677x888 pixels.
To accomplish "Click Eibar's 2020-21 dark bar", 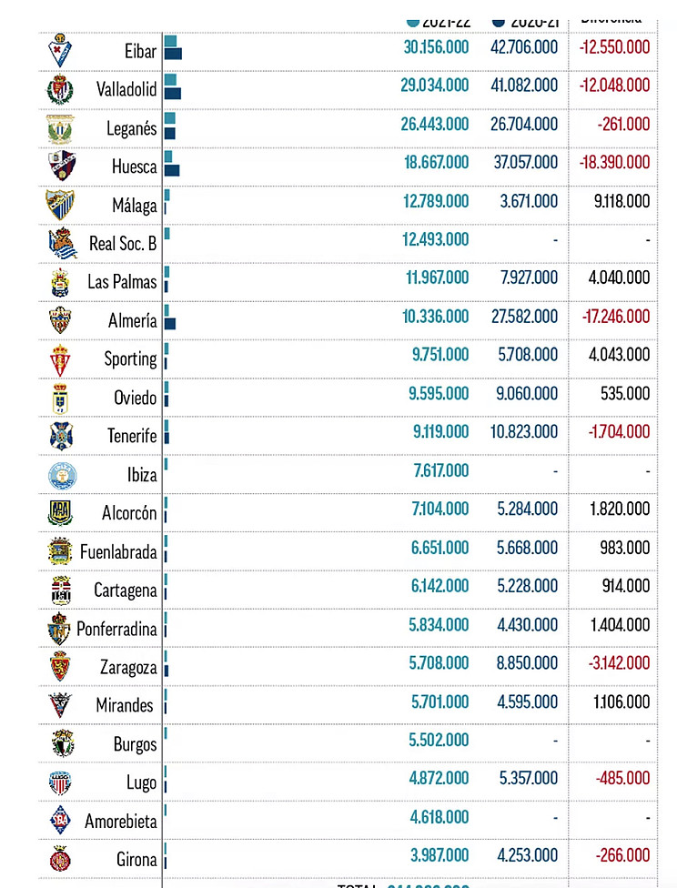I will point(174,54).
